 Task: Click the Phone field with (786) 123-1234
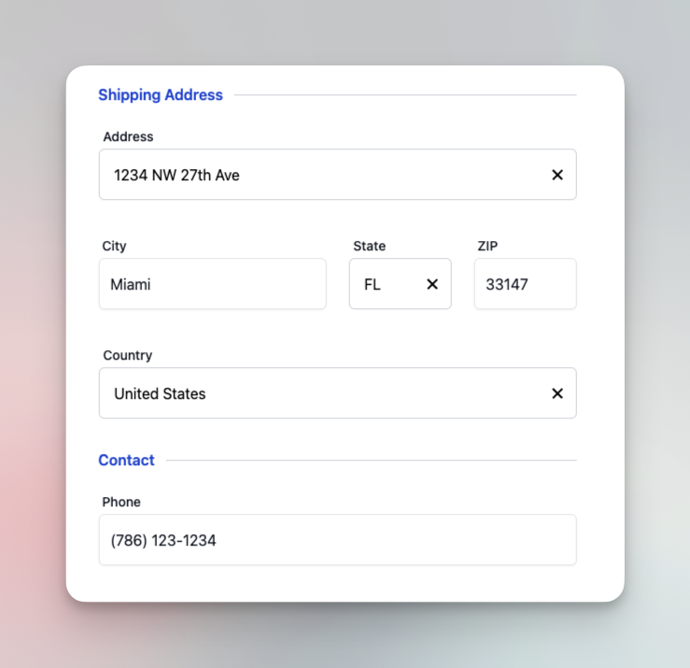(x=337, y=540)
